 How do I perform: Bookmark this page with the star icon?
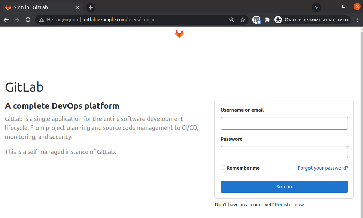(243, 20)
